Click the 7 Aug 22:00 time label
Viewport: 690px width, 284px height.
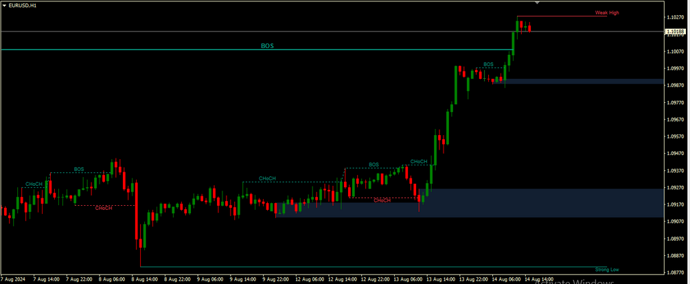point(78,279)
